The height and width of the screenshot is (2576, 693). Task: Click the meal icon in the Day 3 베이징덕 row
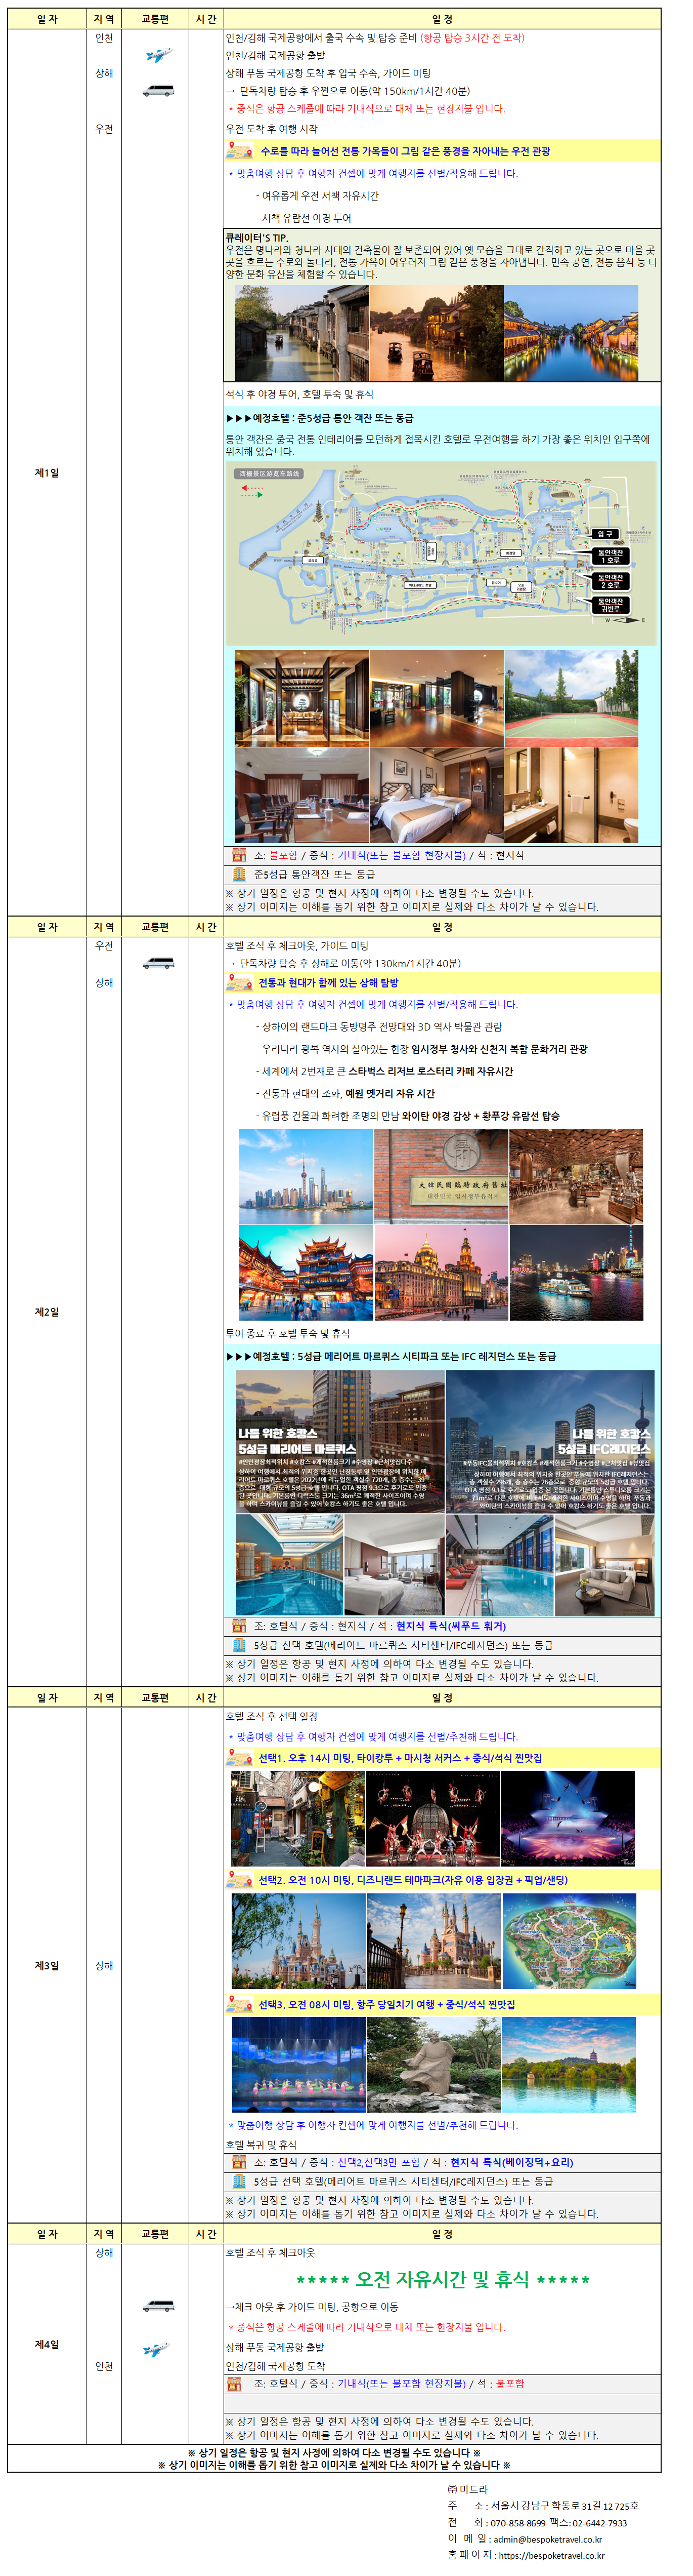click(239, 2163)
